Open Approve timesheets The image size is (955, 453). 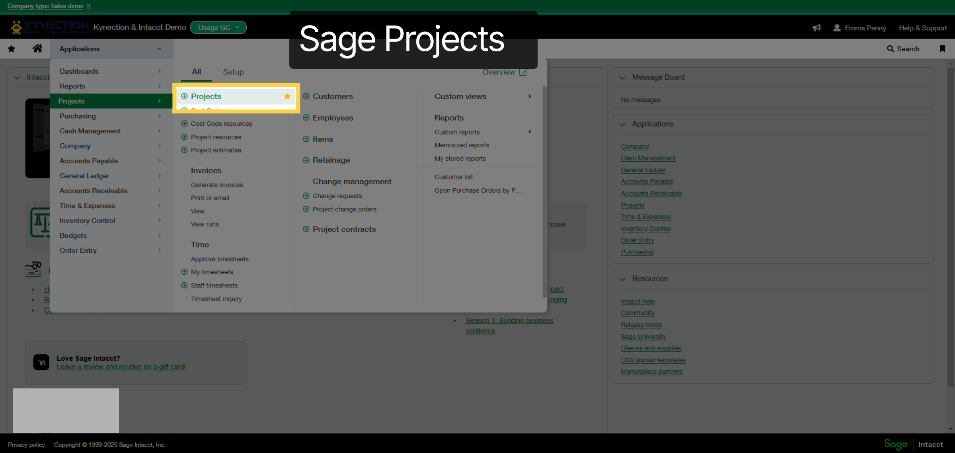pos(220,259)
